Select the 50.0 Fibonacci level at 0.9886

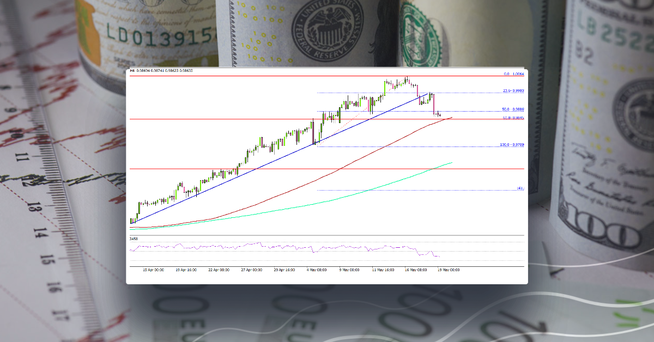pyautogui.click(x=512, y=109)
